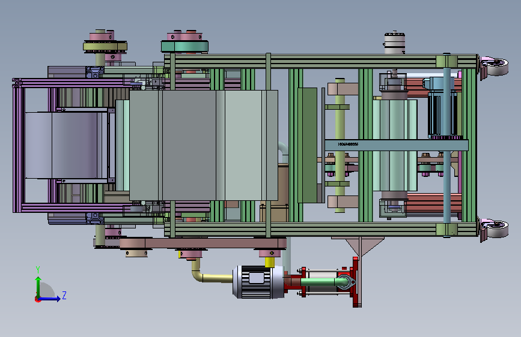The height and width of the screenshot is (337, 521).
Task: Select the olive vertical shaft right of center
Action: 340,145
